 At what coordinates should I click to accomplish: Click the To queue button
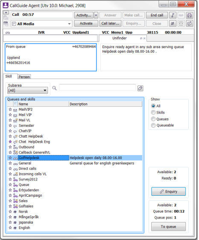point(168,227)
